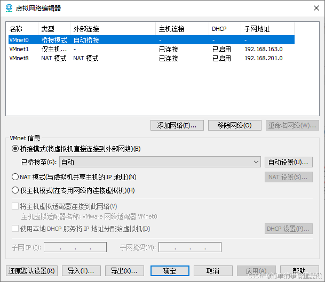Viewport: 325px width, 282px height.
Task: Click the 外部连接 column header
Action: pyautogui.click(x=113, y=29)
